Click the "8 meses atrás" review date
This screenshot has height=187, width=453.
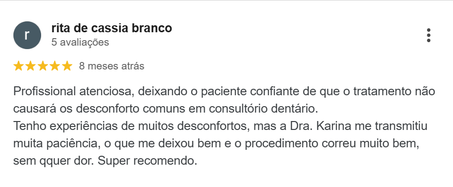(x=112, y=66)
